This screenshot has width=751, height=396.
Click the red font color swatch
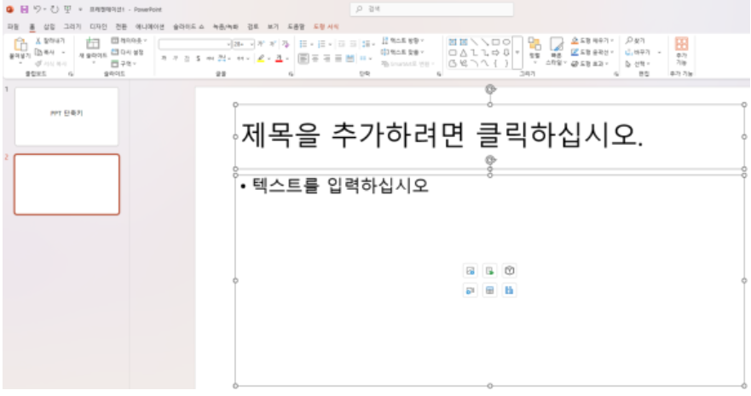pyautogui.click(x=279, y=59)
